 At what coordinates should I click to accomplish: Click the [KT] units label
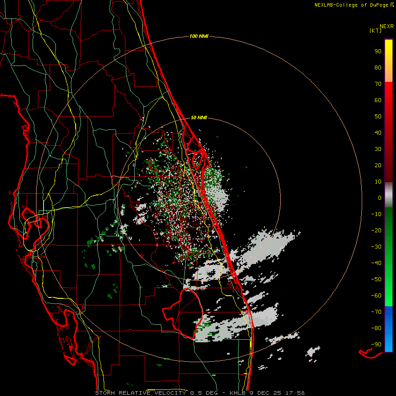pos(375,30)
